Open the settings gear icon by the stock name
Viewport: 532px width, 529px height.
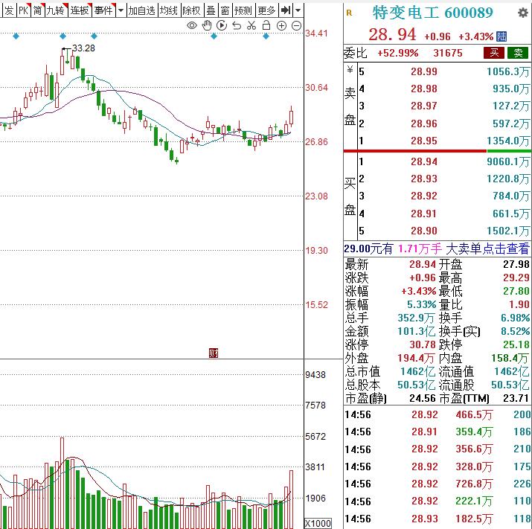523,13
